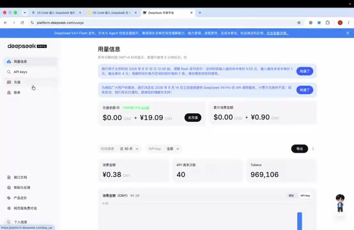Reload the current page
This screenshot has width=354, height=230.
coord(22,22)
